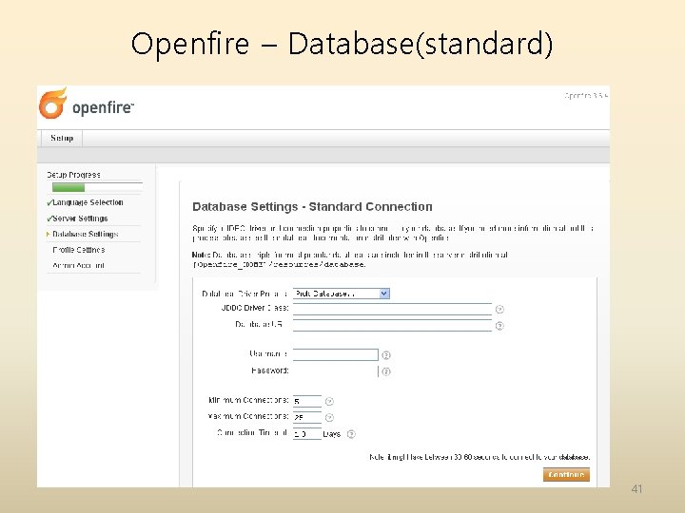Screen dimensions: 685x513
Task: Edit the Maximum Connections value
Action: pyautogui.click(x=307, y=417)
